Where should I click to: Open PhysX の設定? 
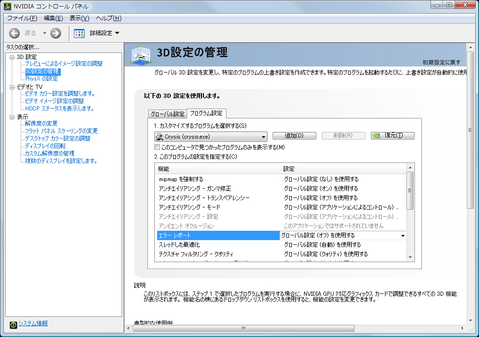pos(41,79)
